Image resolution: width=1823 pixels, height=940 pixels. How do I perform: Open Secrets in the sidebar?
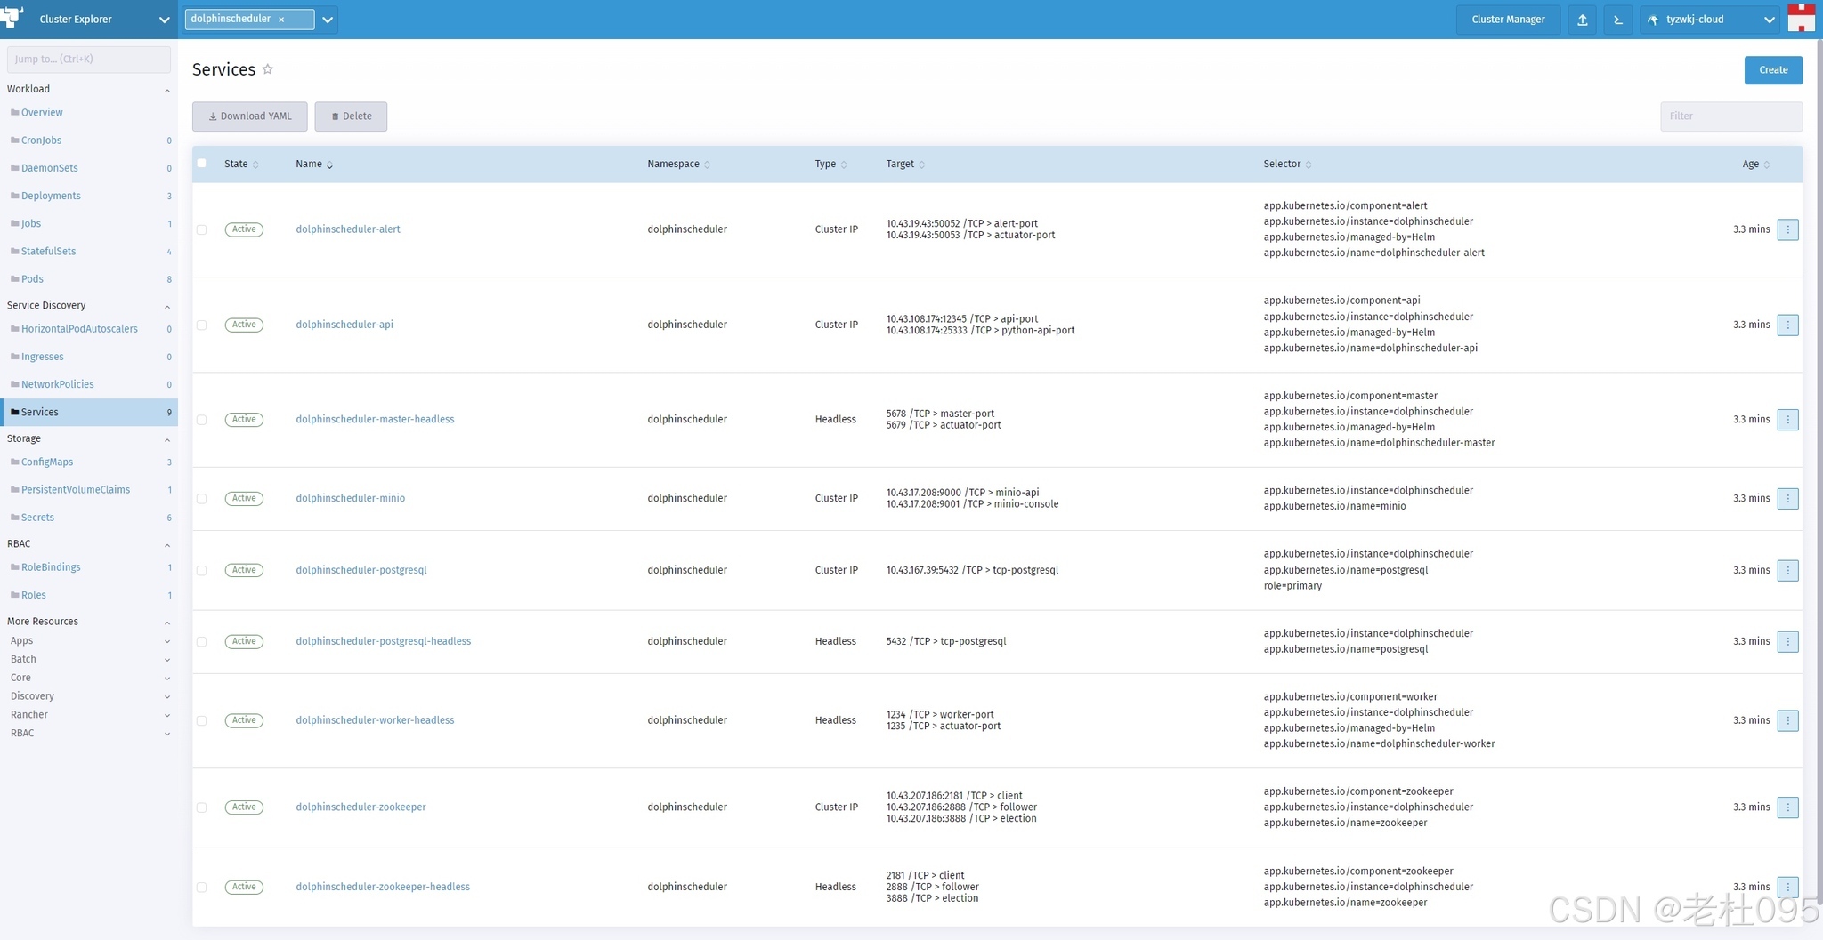[37, 517]
